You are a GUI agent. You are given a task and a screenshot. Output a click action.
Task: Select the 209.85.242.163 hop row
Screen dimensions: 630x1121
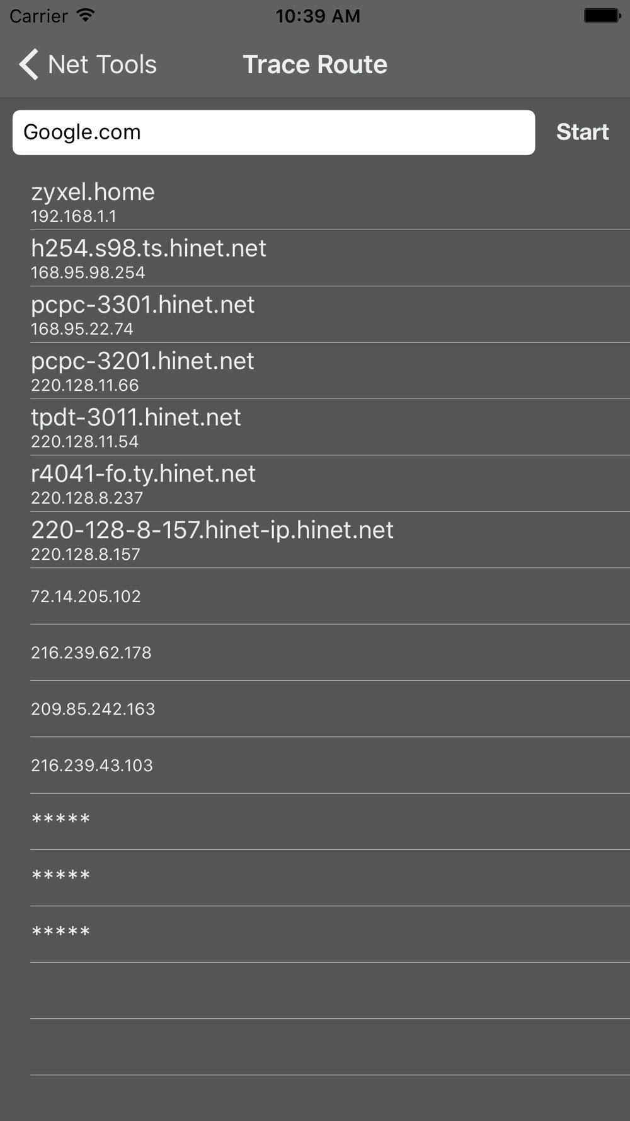pos(315,709)
